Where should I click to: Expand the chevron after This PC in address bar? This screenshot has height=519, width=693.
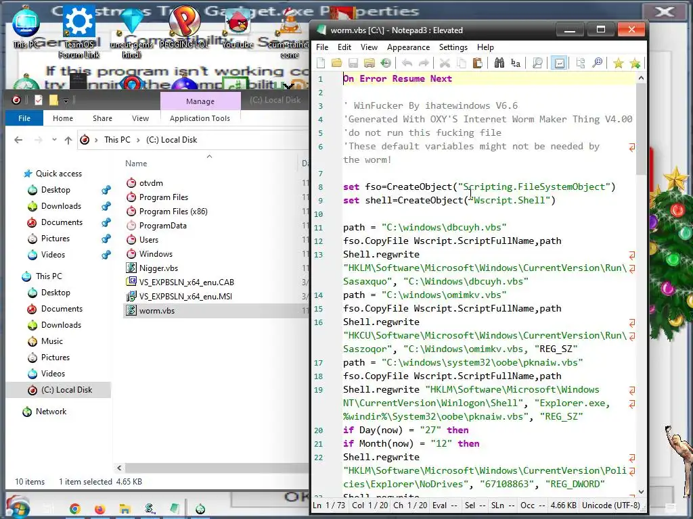click(x=138, y=140)
